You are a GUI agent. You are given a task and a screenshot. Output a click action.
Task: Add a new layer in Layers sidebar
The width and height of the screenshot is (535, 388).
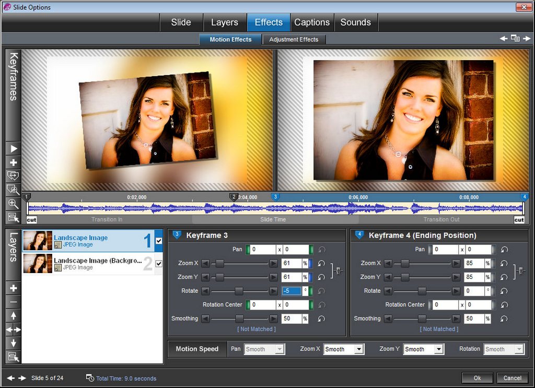point(14,288)
